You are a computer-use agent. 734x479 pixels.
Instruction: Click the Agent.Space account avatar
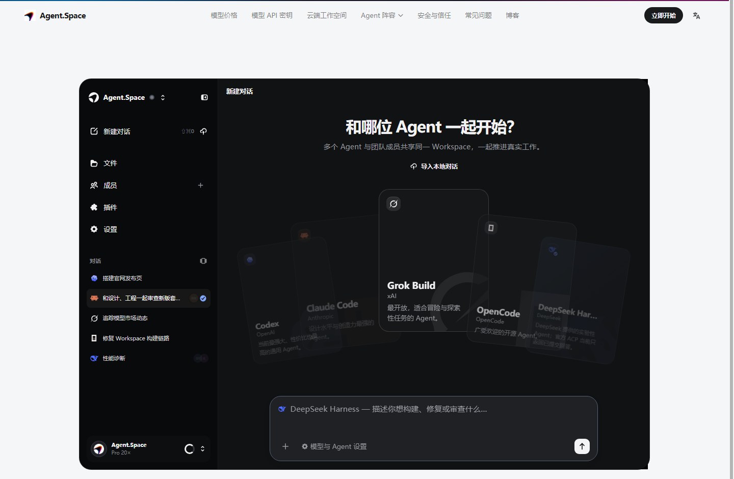[99, 449]
